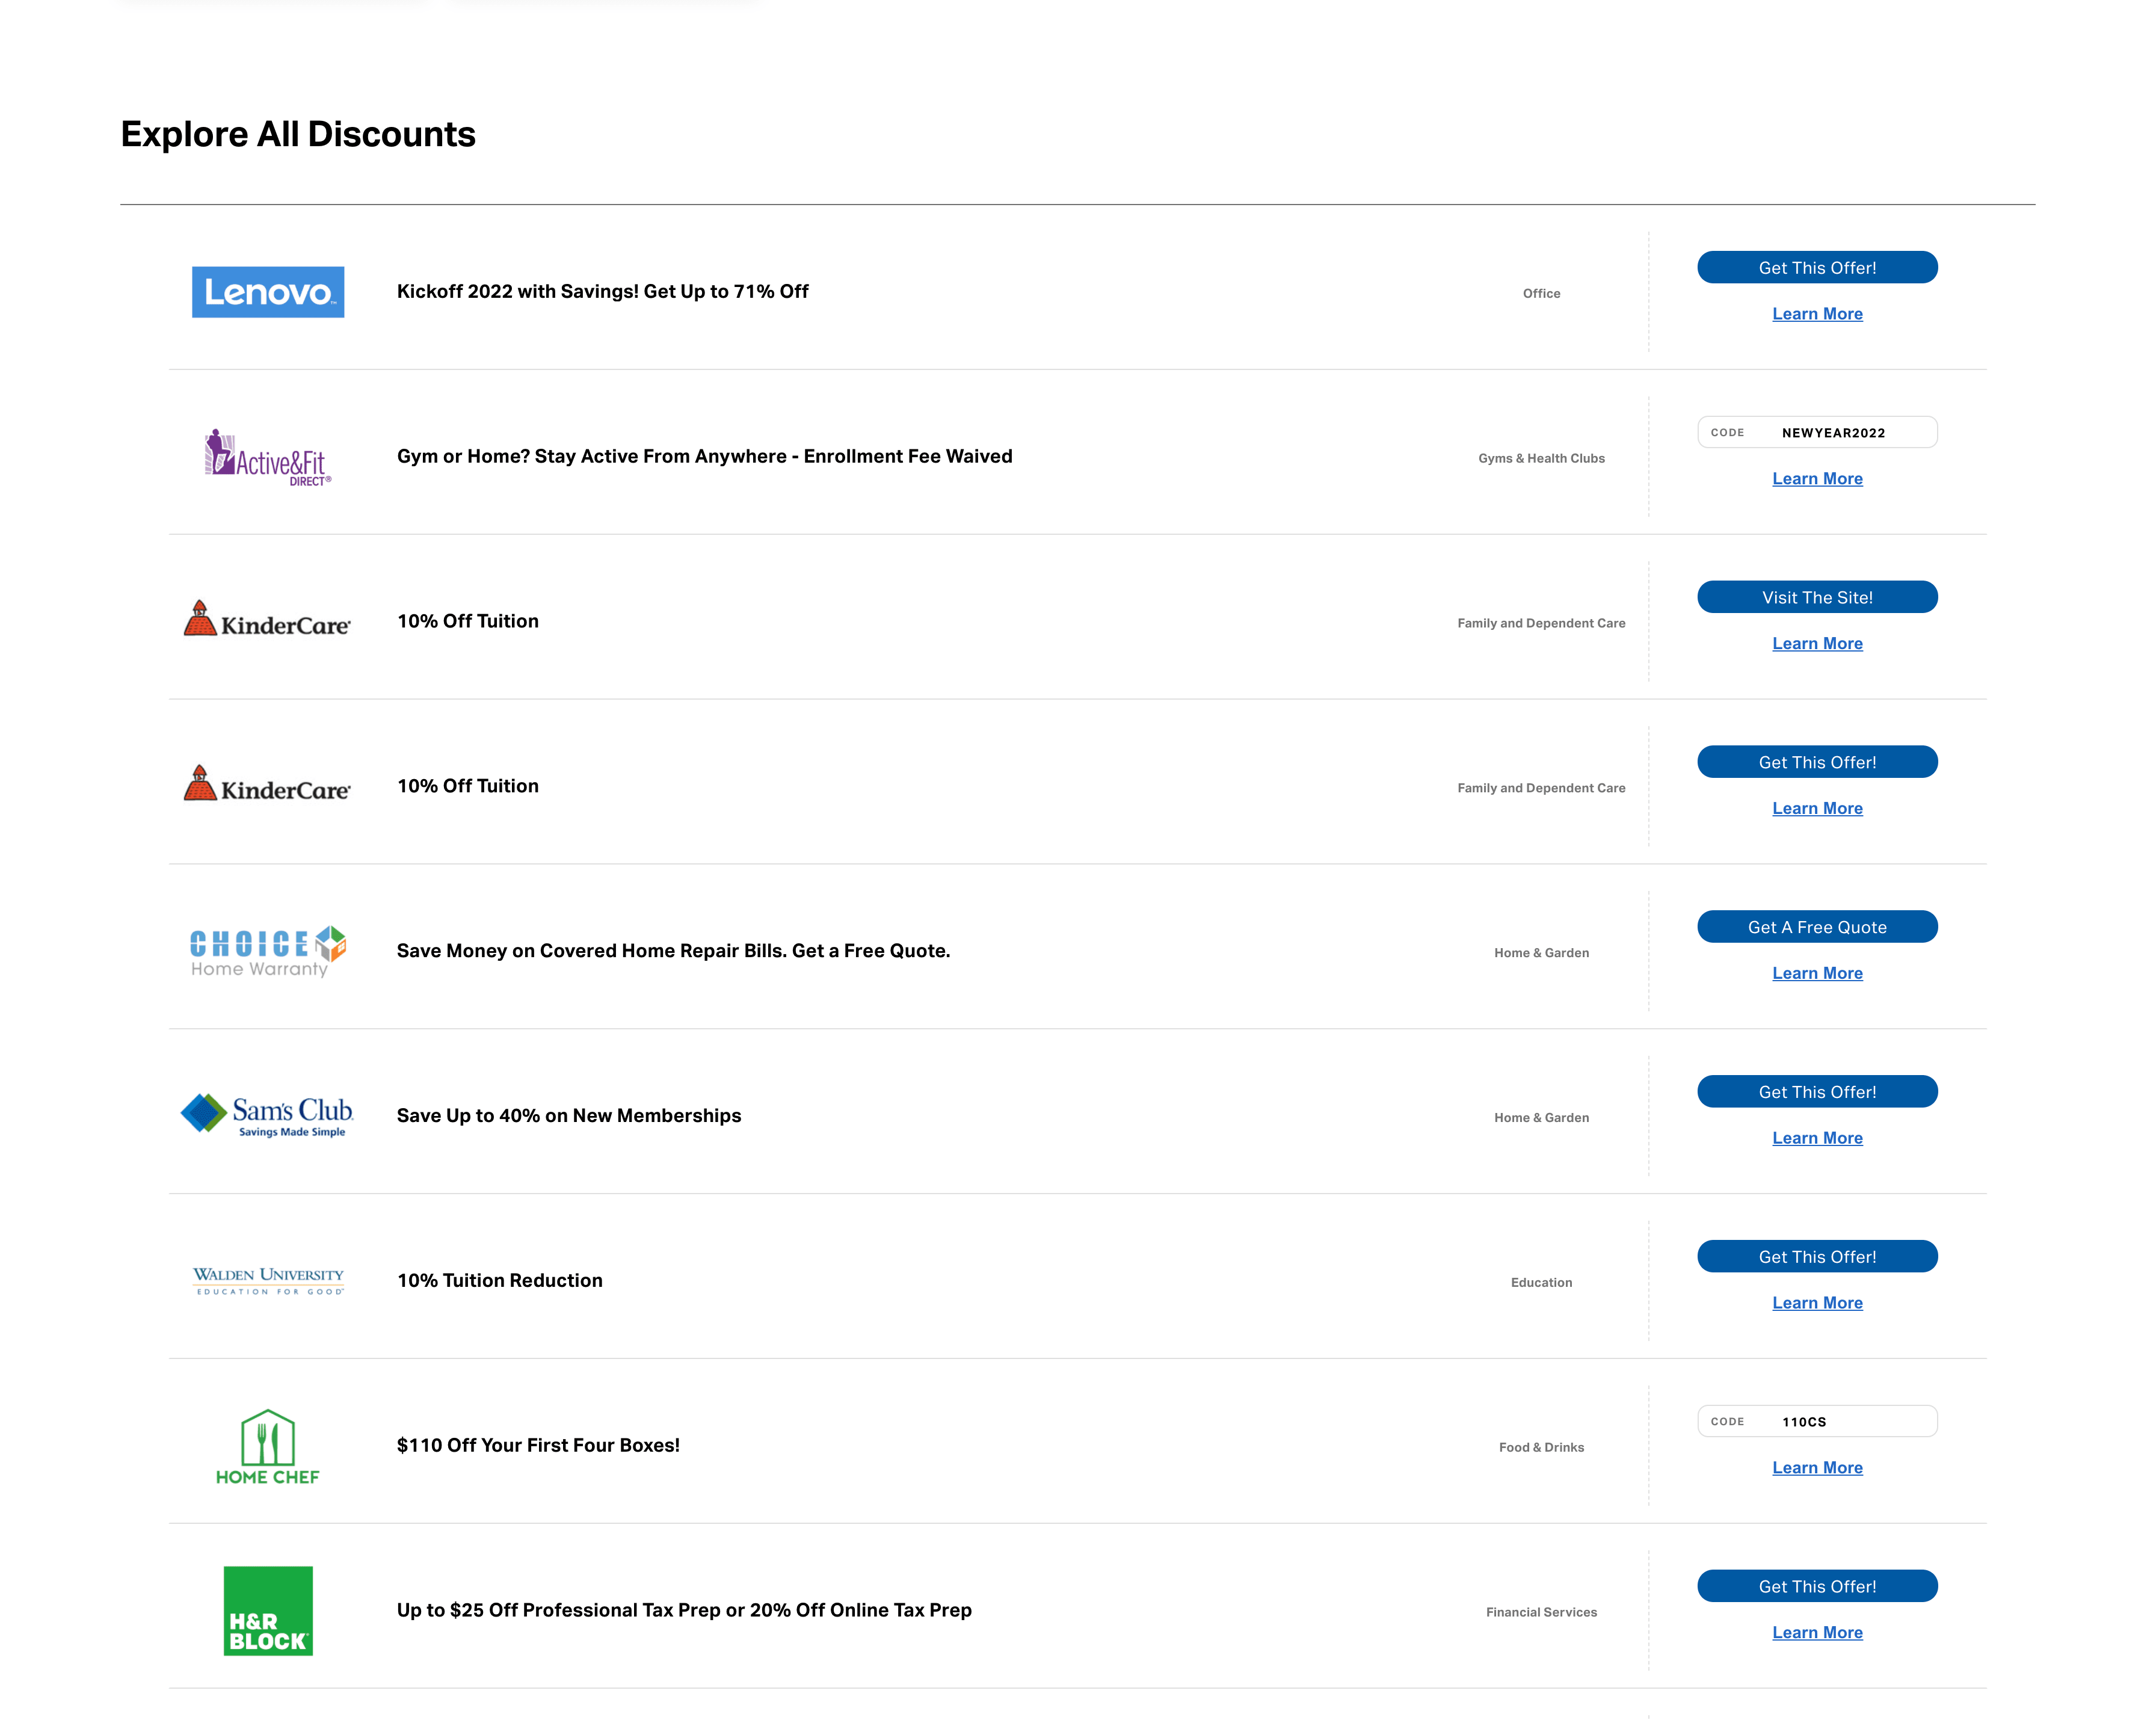Click Visit The Site for KinderCare tuition
This screenshot has height=1720, width=2156.
point(1817,596)
